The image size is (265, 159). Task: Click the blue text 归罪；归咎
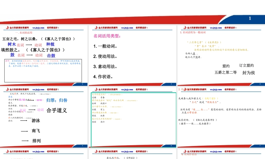point(57,100)
